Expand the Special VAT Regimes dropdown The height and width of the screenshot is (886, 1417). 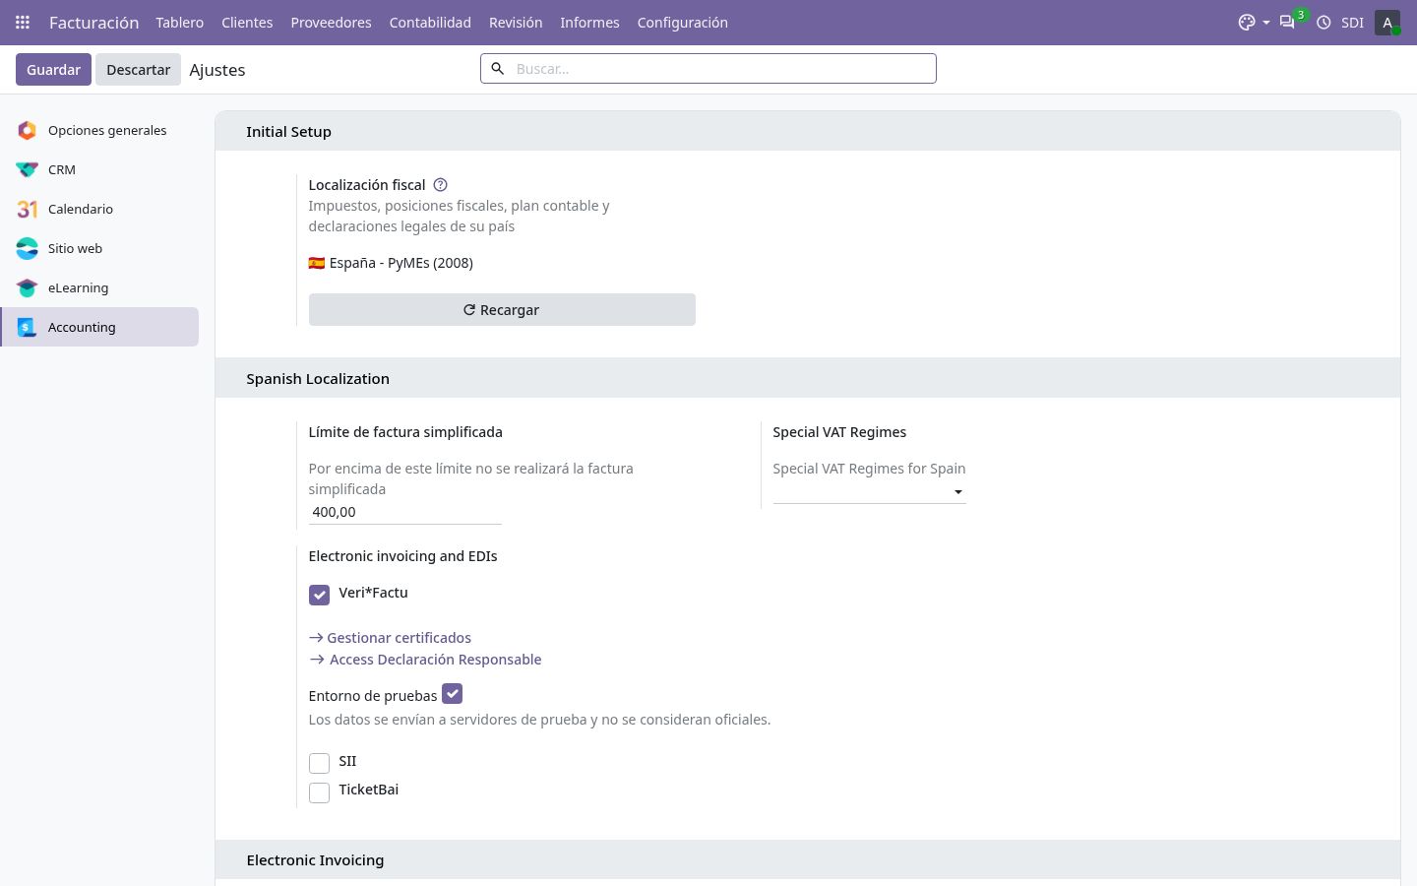[869, 492]
